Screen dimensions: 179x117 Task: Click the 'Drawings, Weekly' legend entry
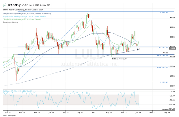[x=11, y=22]
